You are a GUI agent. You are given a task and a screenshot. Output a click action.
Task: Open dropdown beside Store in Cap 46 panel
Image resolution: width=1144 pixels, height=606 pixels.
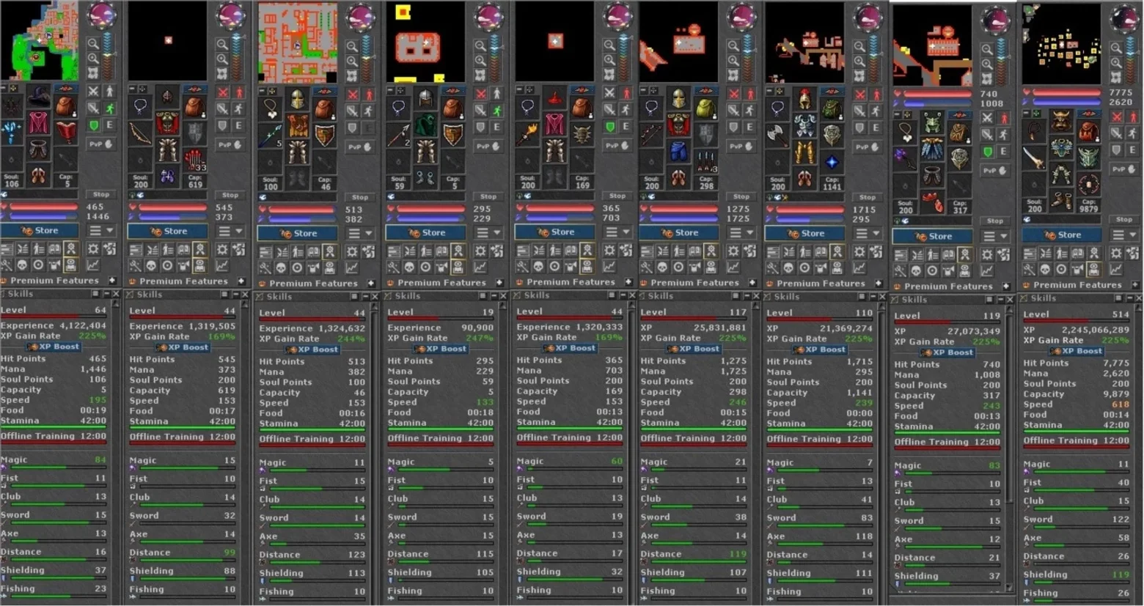coord(360,233)
